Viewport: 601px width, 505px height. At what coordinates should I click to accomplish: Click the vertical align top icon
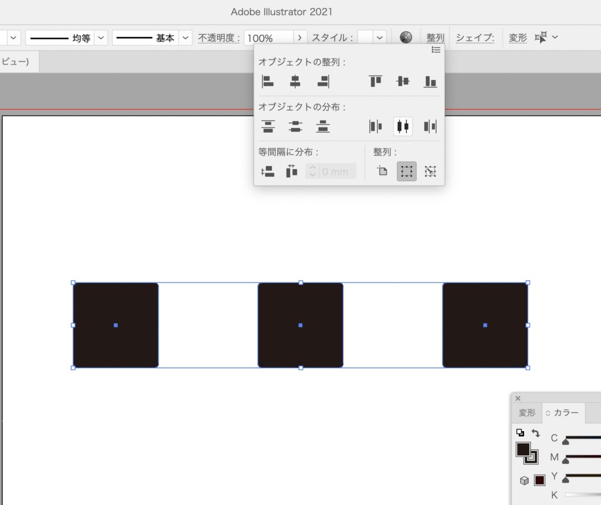tap(376, 82)
